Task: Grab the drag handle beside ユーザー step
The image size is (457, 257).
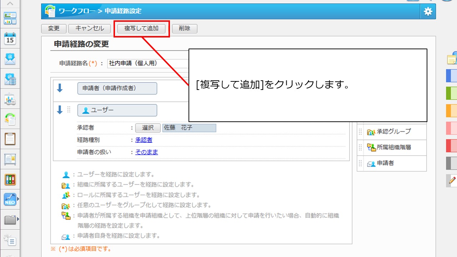Action: (69, 110)
